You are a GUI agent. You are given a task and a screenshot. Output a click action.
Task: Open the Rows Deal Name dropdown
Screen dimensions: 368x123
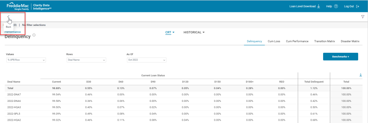click(86, 60)
